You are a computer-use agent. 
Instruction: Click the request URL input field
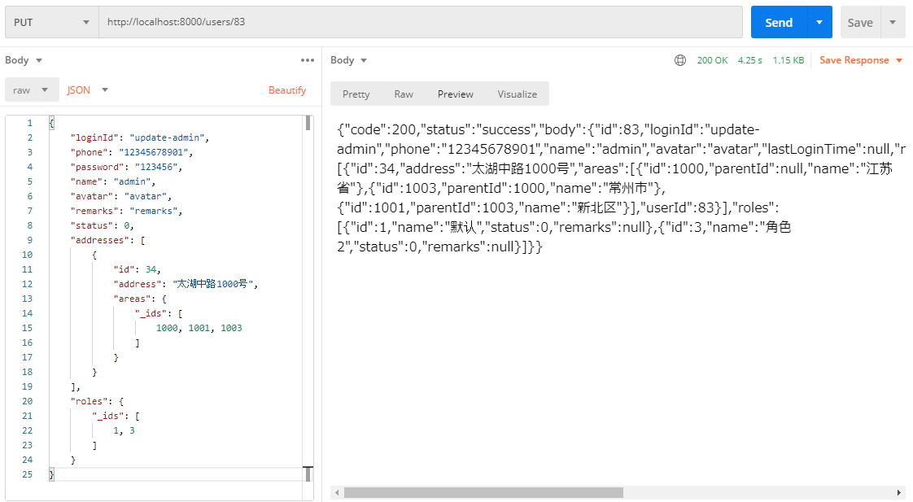pyautogui.click(x=420, y=23)
